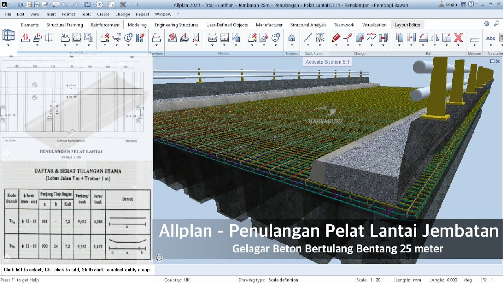Open ProjectPilot cube icon in title bar
Screen dimensions: 503x283
coord(21,5)
